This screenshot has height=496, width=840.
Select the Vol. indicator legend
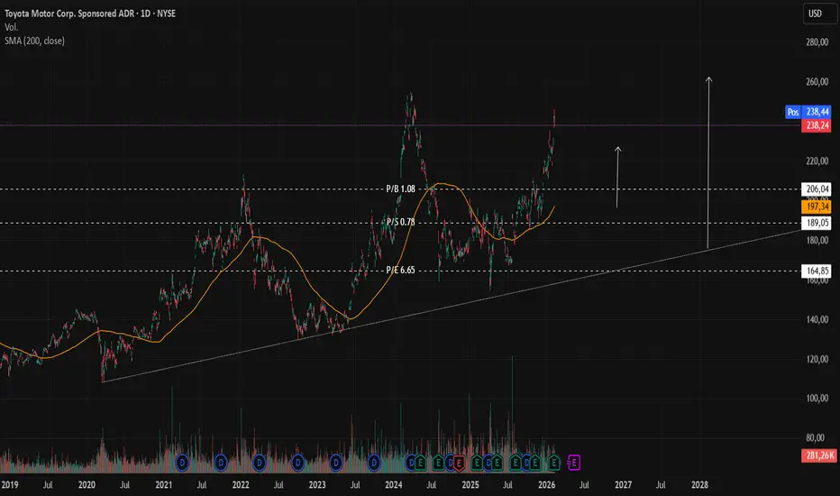click(x=11, y=27)
